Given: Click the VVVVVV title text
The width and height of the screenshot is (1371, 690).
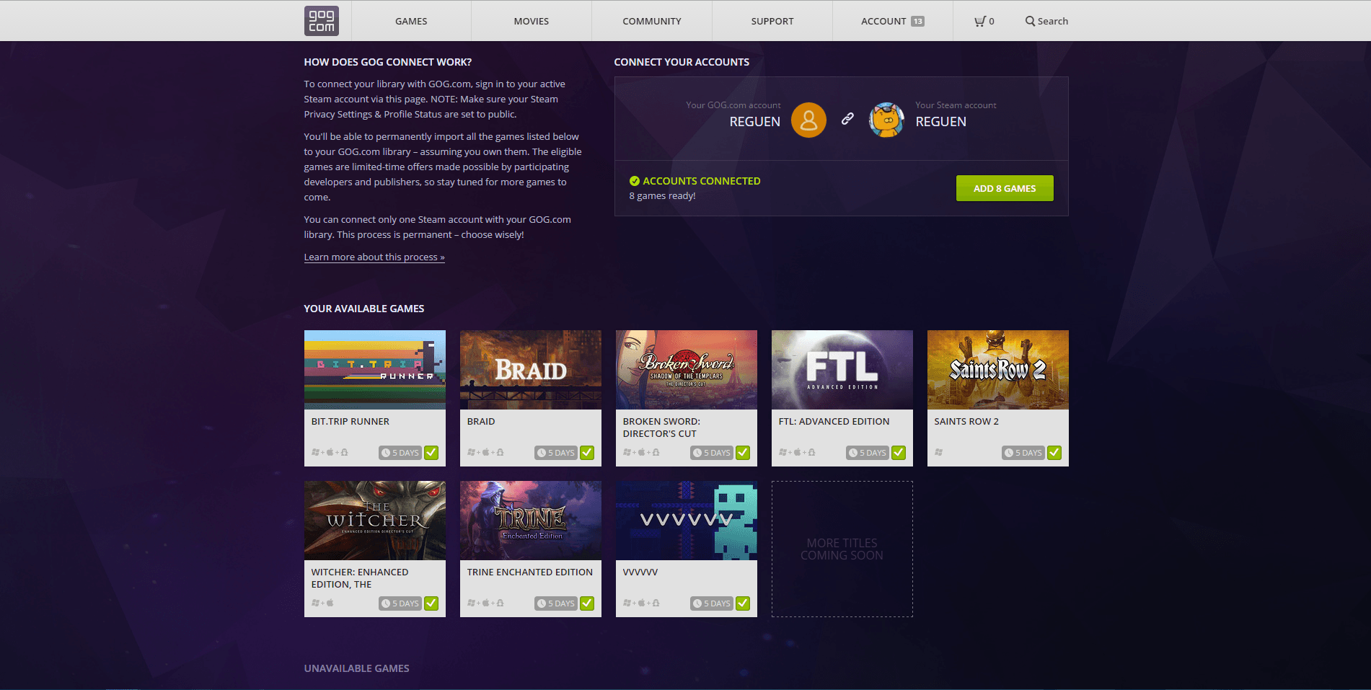Looking at the screenshot, I should 640,572.
